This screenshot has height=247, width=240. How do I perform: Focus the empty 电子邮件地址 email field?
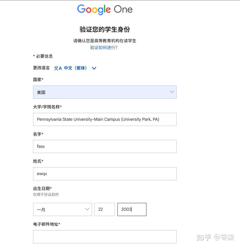105,237
